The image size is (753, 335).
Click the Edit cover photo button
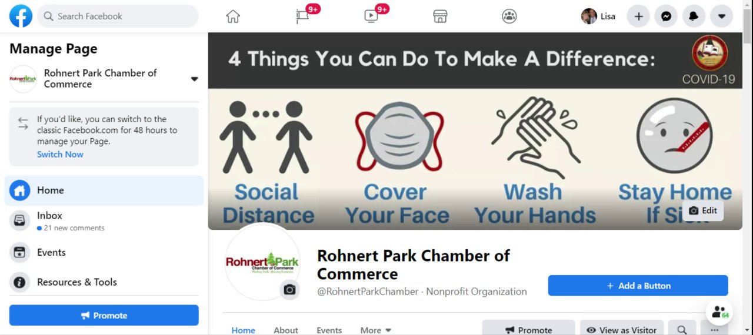703,210
